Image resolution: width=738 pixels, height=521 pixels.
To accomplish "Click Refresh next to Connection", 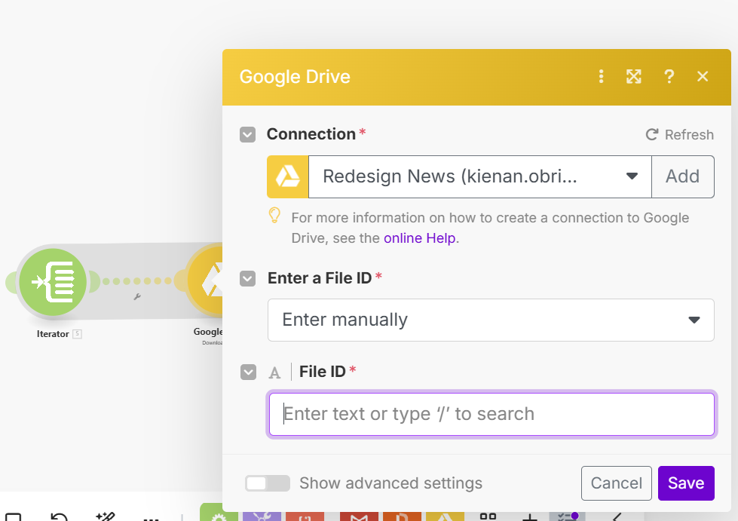I will pyautogui.click(x=680, y=135).
